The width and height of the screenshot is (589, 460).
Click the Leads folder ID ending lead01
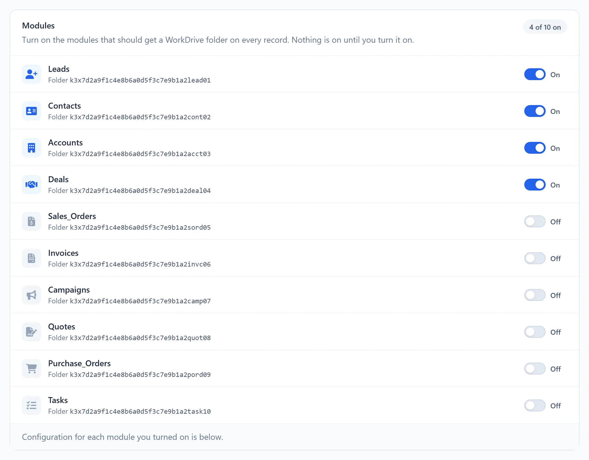pos(140,80)
